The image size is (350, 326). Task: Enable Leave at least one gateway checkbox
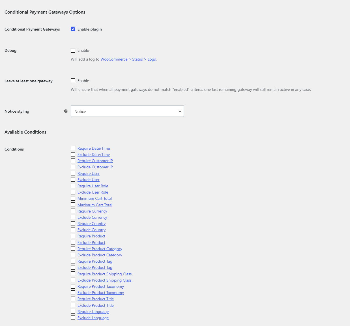click(73, 81)
